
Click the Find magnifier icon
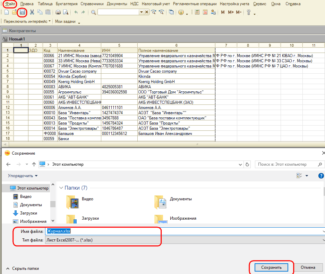(94, 12)
